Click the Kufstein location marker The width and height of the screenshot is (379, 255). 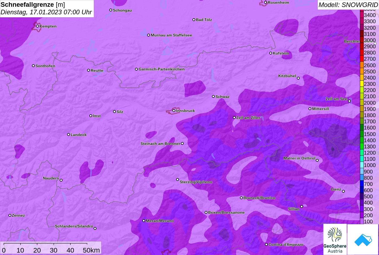point(271,53)
